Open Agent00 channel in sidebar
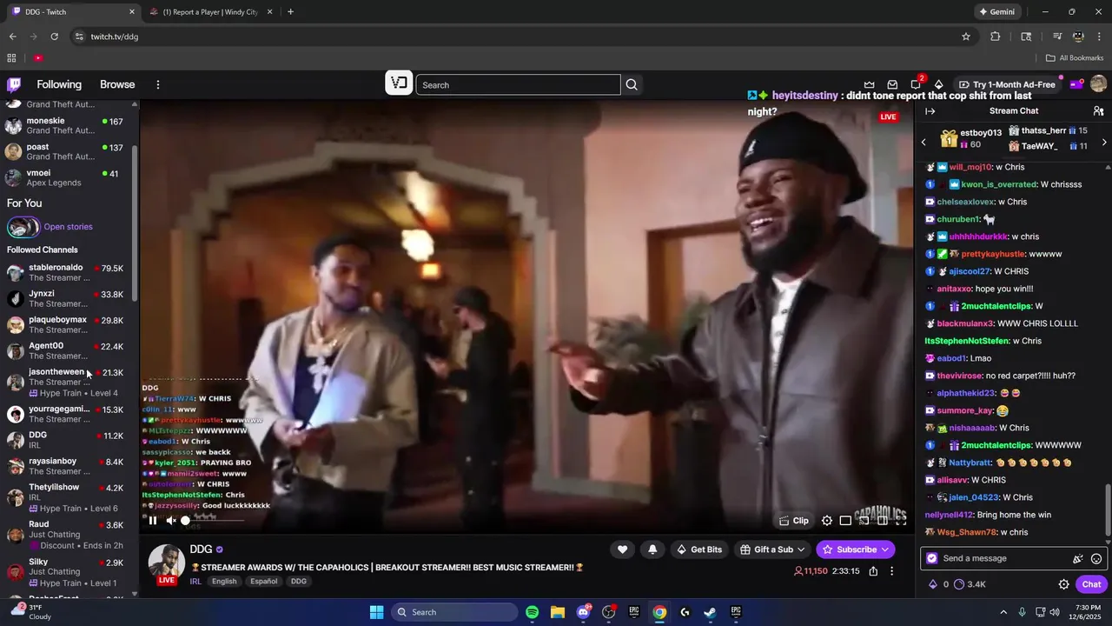The height and width of the screenshot is (626, 1112). (x=68, y=350)
